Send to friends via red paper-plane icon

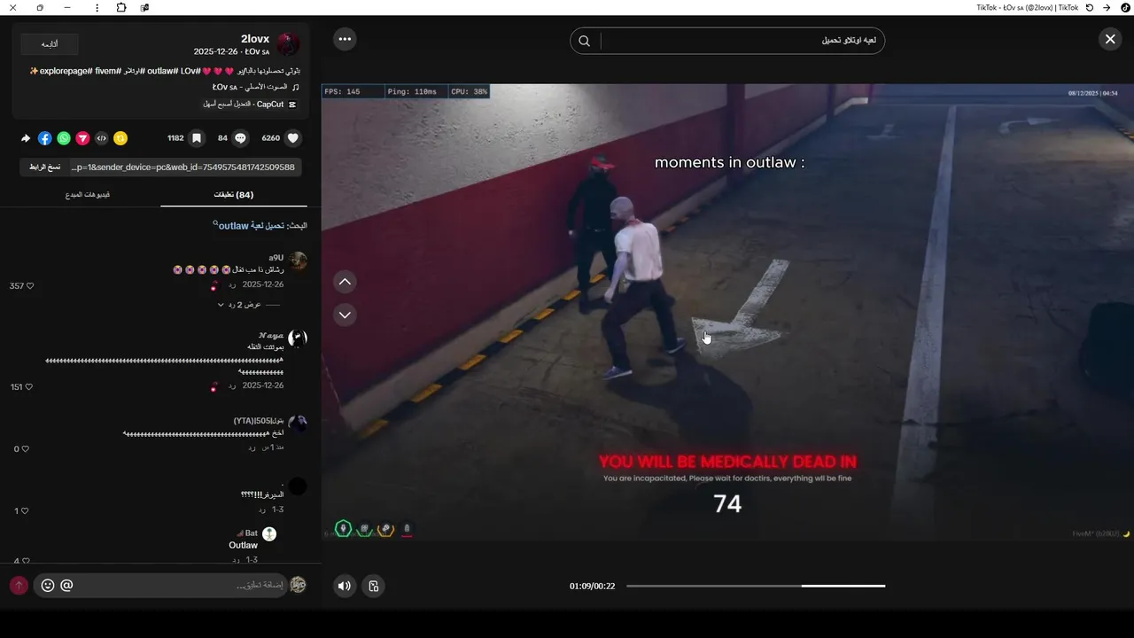coord(82,138)
